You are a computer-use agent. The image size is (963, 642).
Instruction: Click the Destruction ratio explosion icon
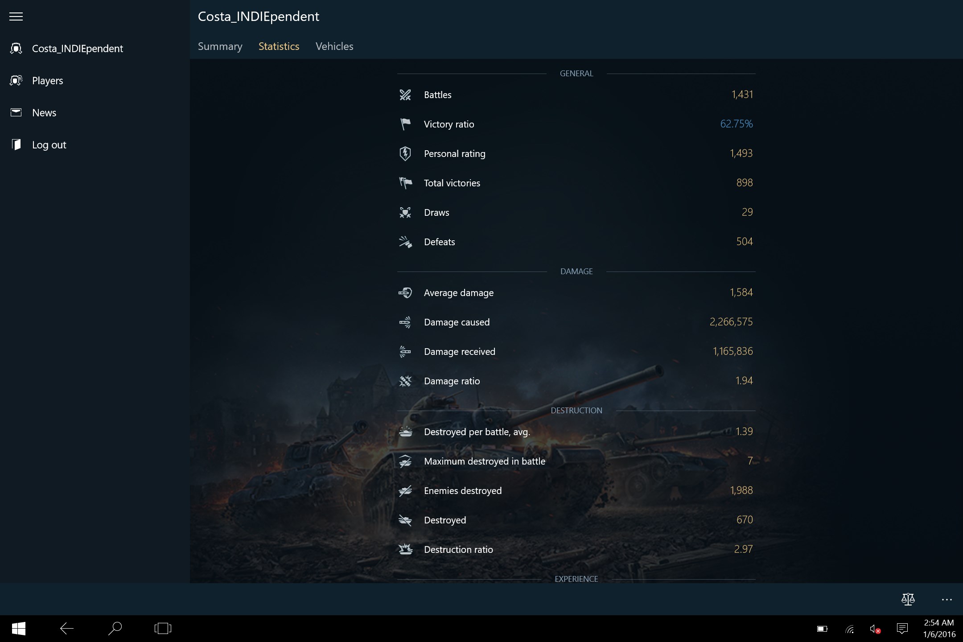point(406,549)
